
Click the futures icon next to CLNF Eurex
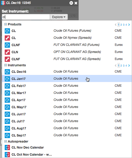pos(7,45)
